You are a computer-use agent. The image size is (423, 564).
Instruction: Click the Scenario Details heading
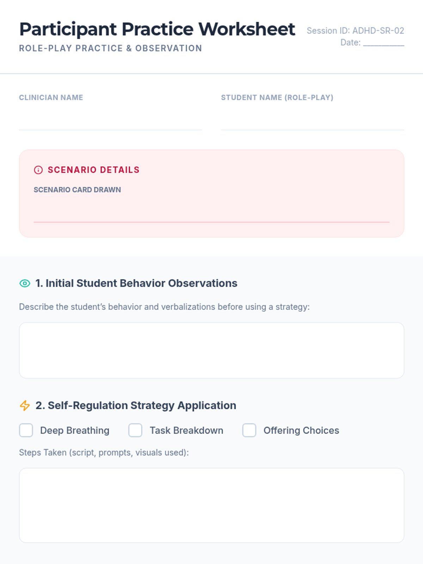coord(94,170)
